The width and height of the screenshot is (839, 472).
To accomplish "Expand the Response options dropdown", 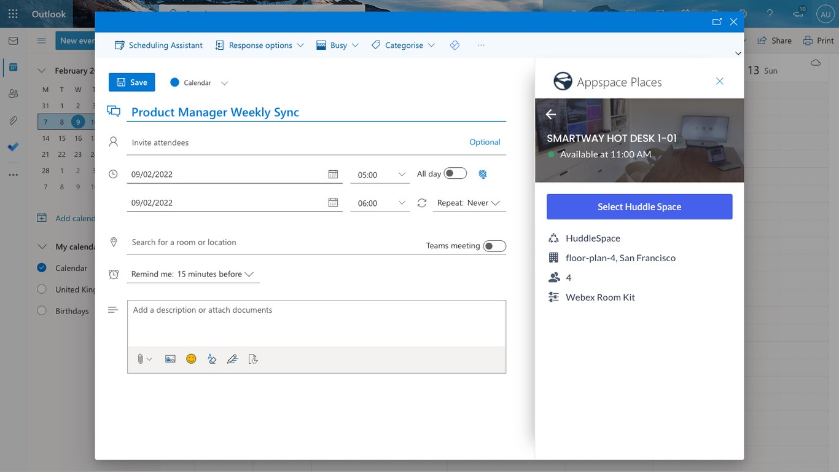I will click(x=260, y=45).
